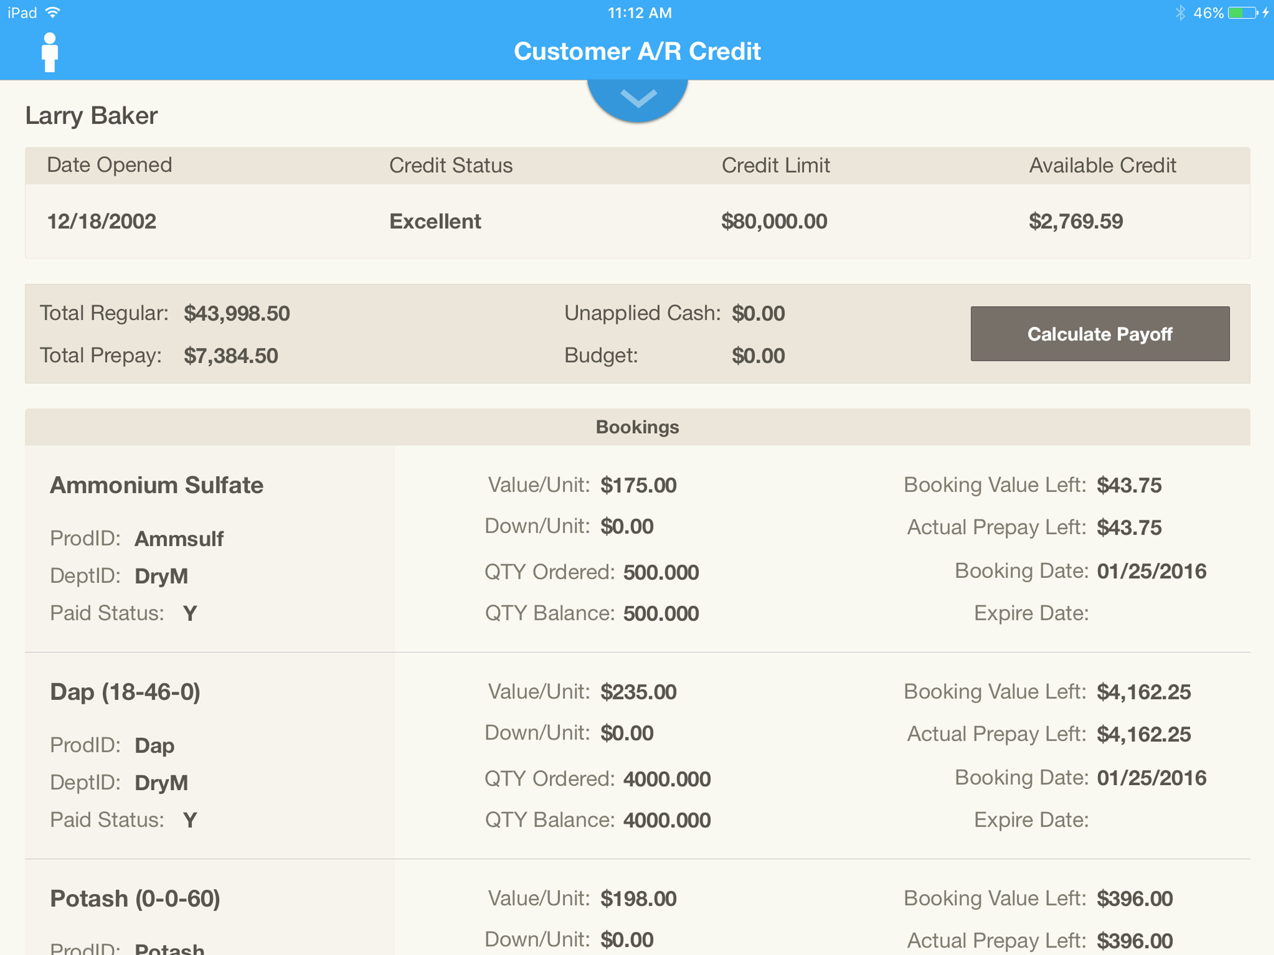This screenshot has width=1274, height=955.
Task: Select the Budget $0.00 value
Action: tap(759, 356)
